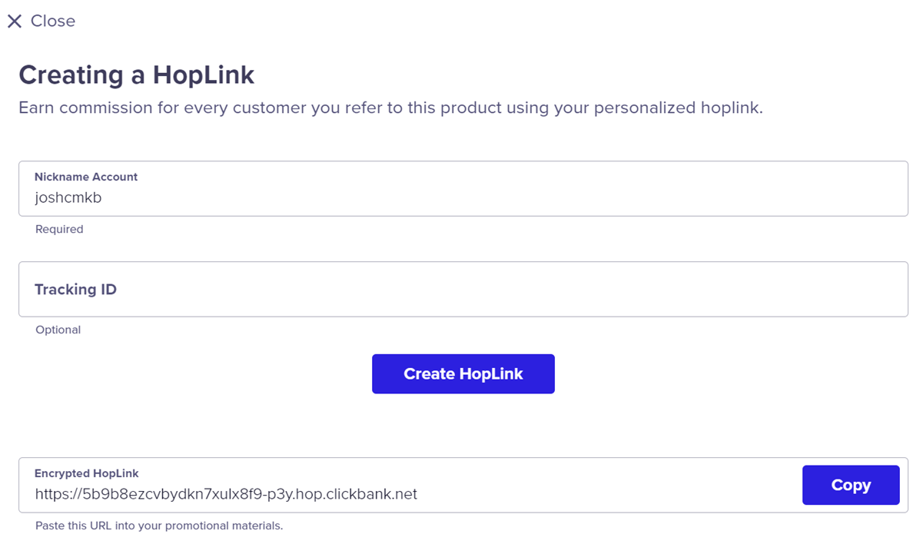The height and width of the screenshot is (544, 923).
Task: Click the "Required" helper text
Action: (x=59, y=229)
